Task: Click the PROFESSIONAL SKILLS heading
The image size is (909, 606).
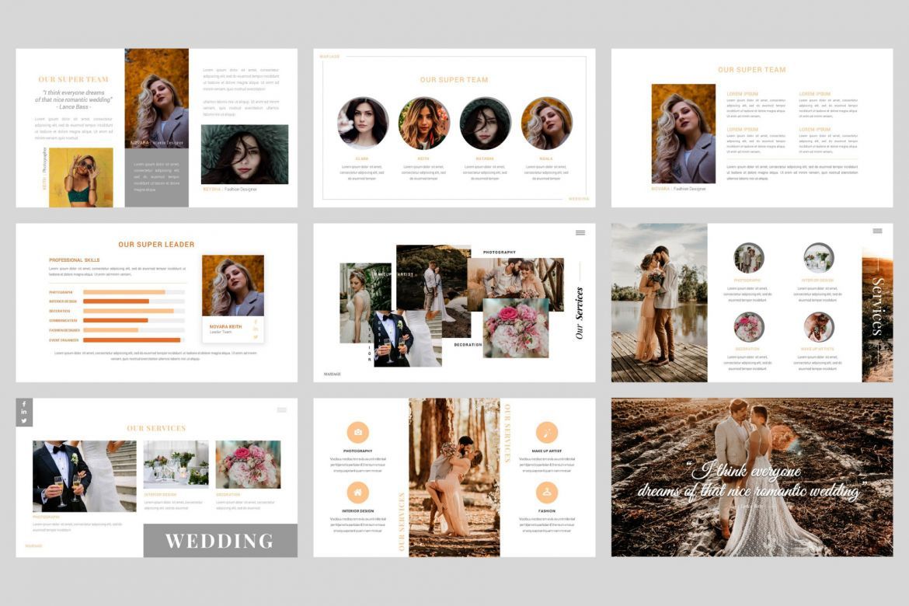Action: [74, 259]
